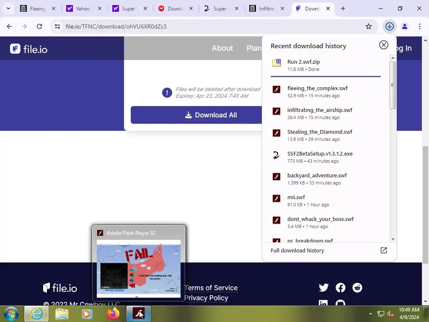Click the fleeing_the_complex.swf file name
This screenshot has width=429, height=322.
[318, 88]
